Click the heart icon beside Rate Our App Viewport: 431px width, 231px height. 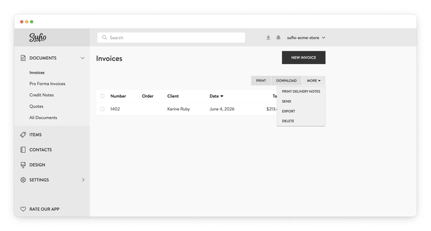tap(23, 209)
